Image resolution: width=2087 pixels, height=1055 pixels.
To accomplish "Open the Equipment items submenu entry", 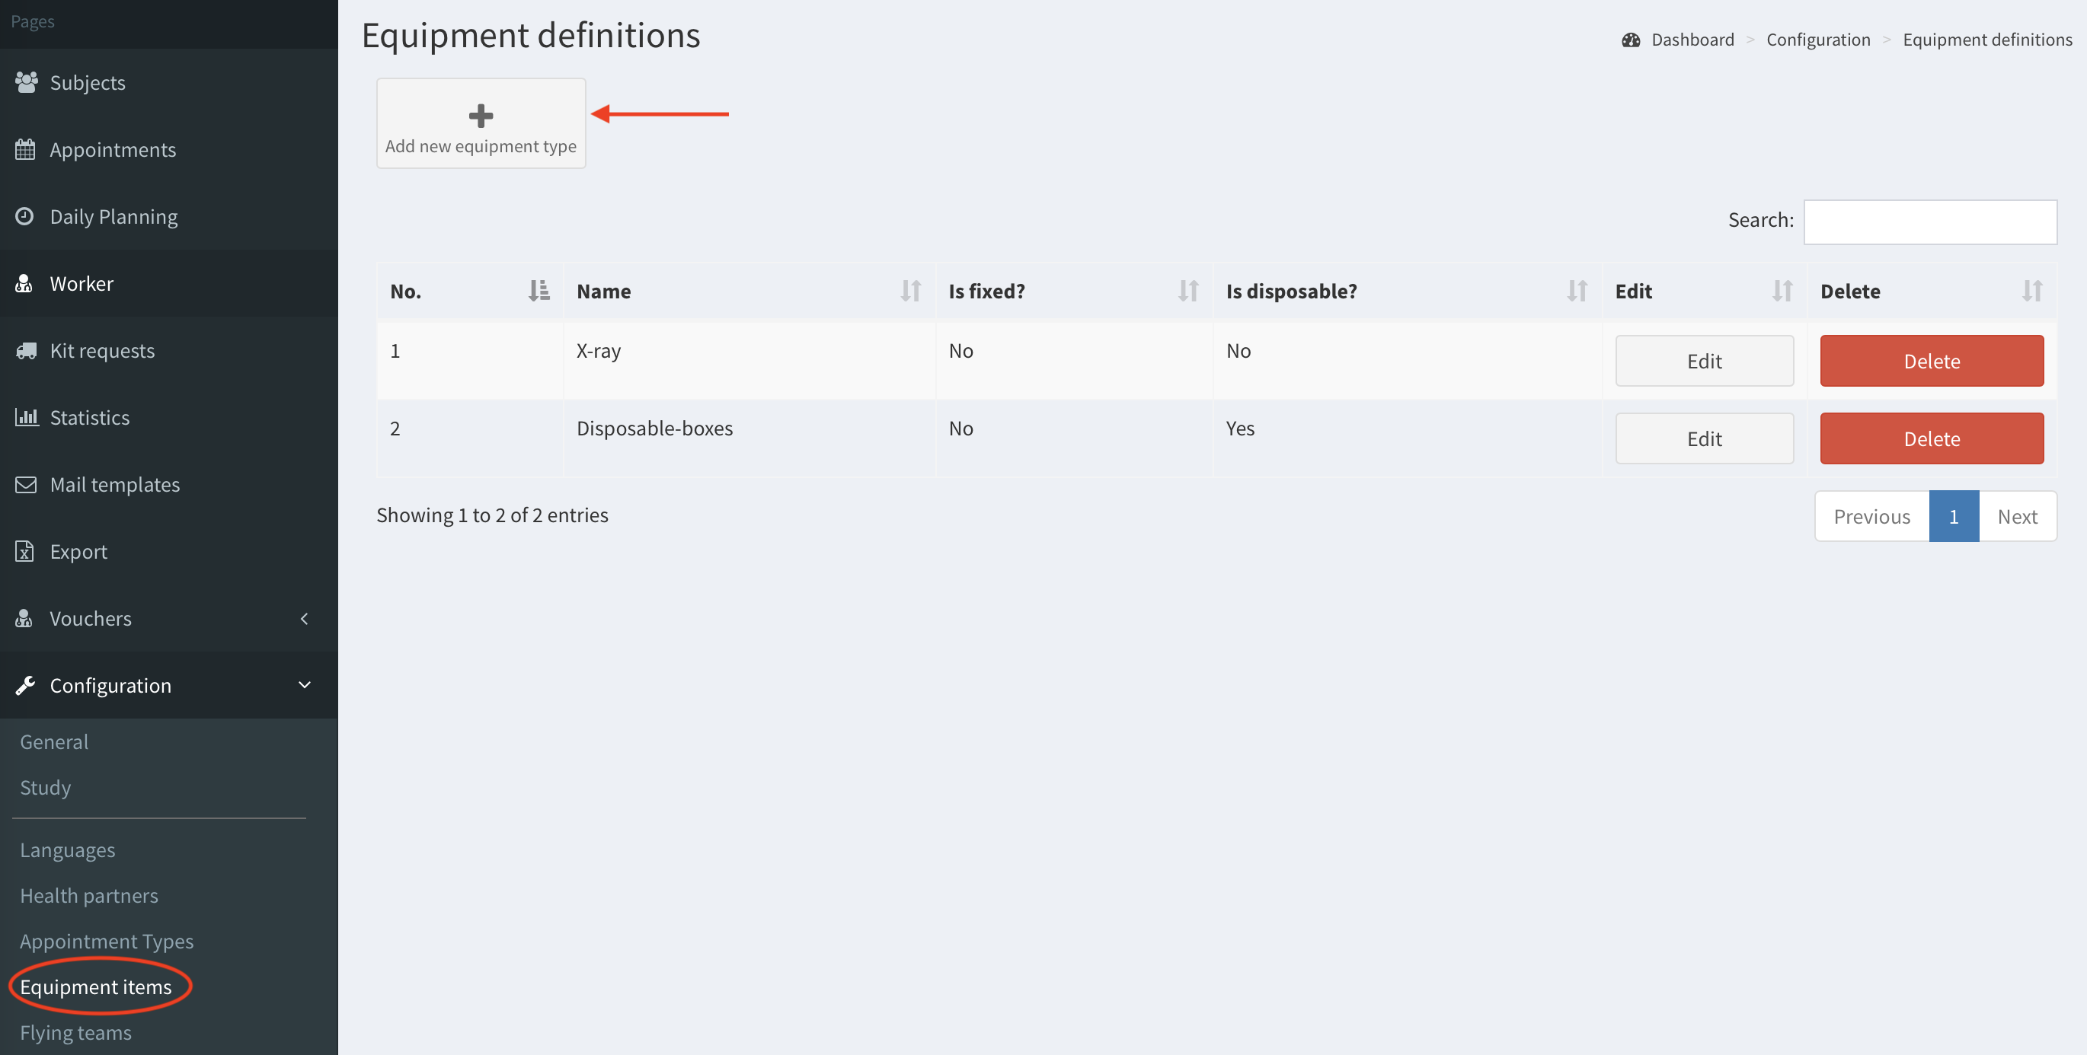I will (x=96, y=987).
